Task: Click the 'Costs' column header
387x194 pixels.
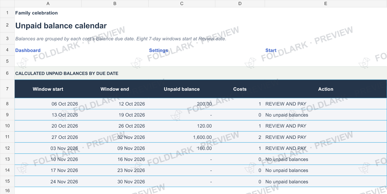Action: 240,89
